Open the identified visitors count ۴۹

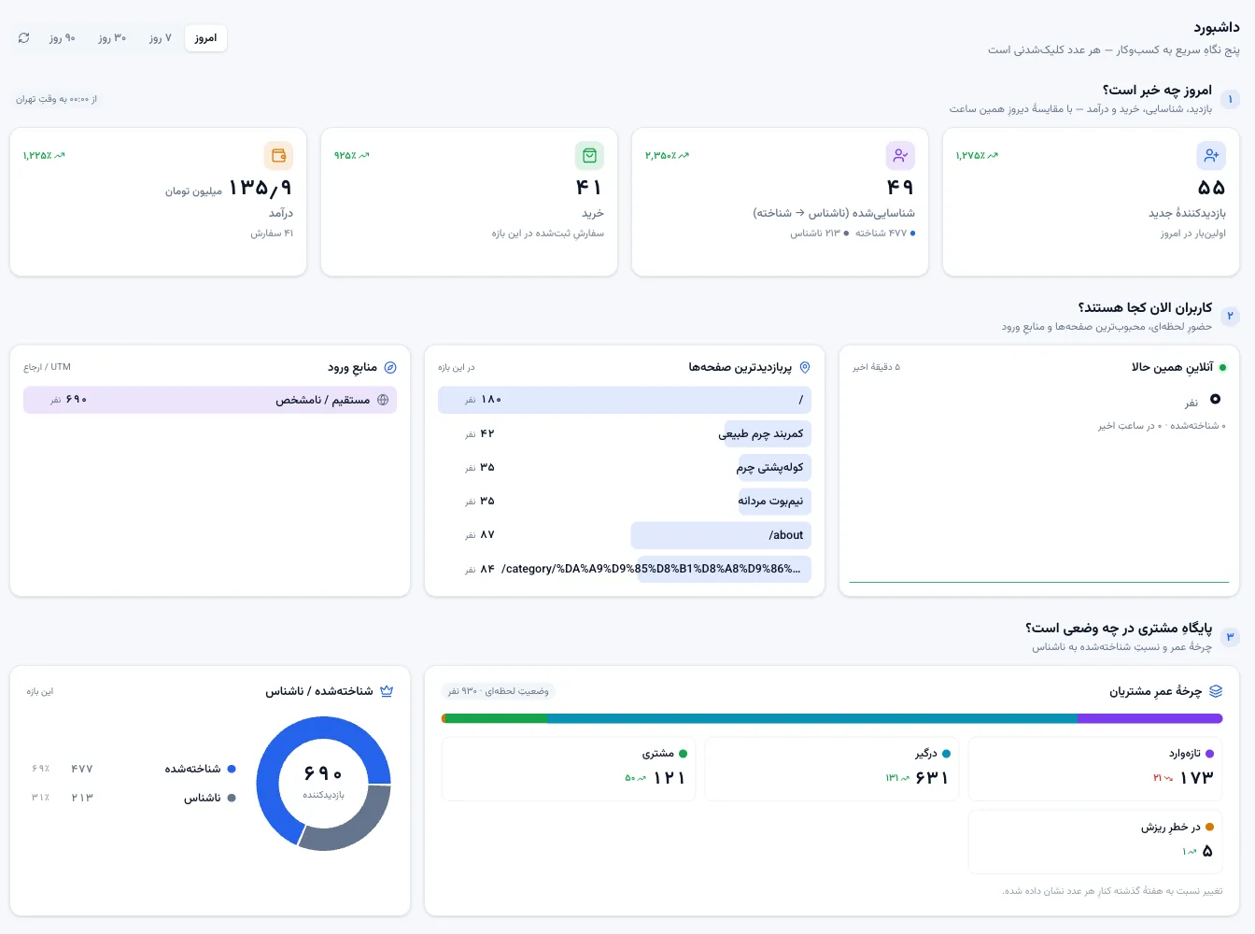pyautogui.click(x=900, y=188)
